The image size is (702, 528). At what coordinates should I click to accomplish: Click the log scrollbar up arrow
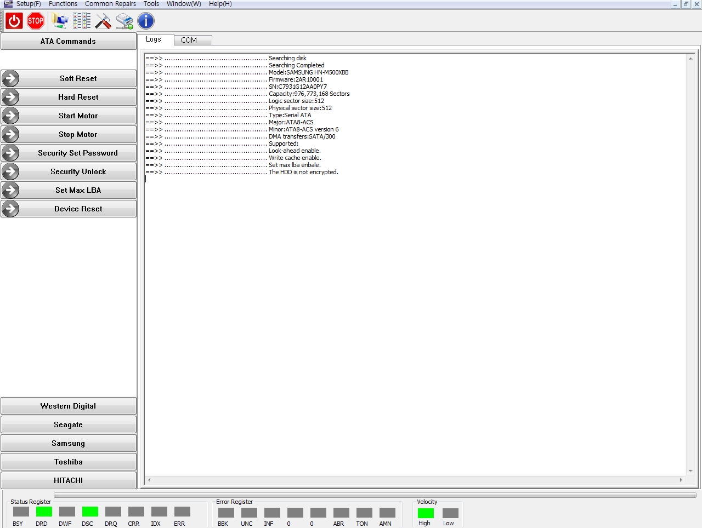pyautogui.click(x=690, y=58)
